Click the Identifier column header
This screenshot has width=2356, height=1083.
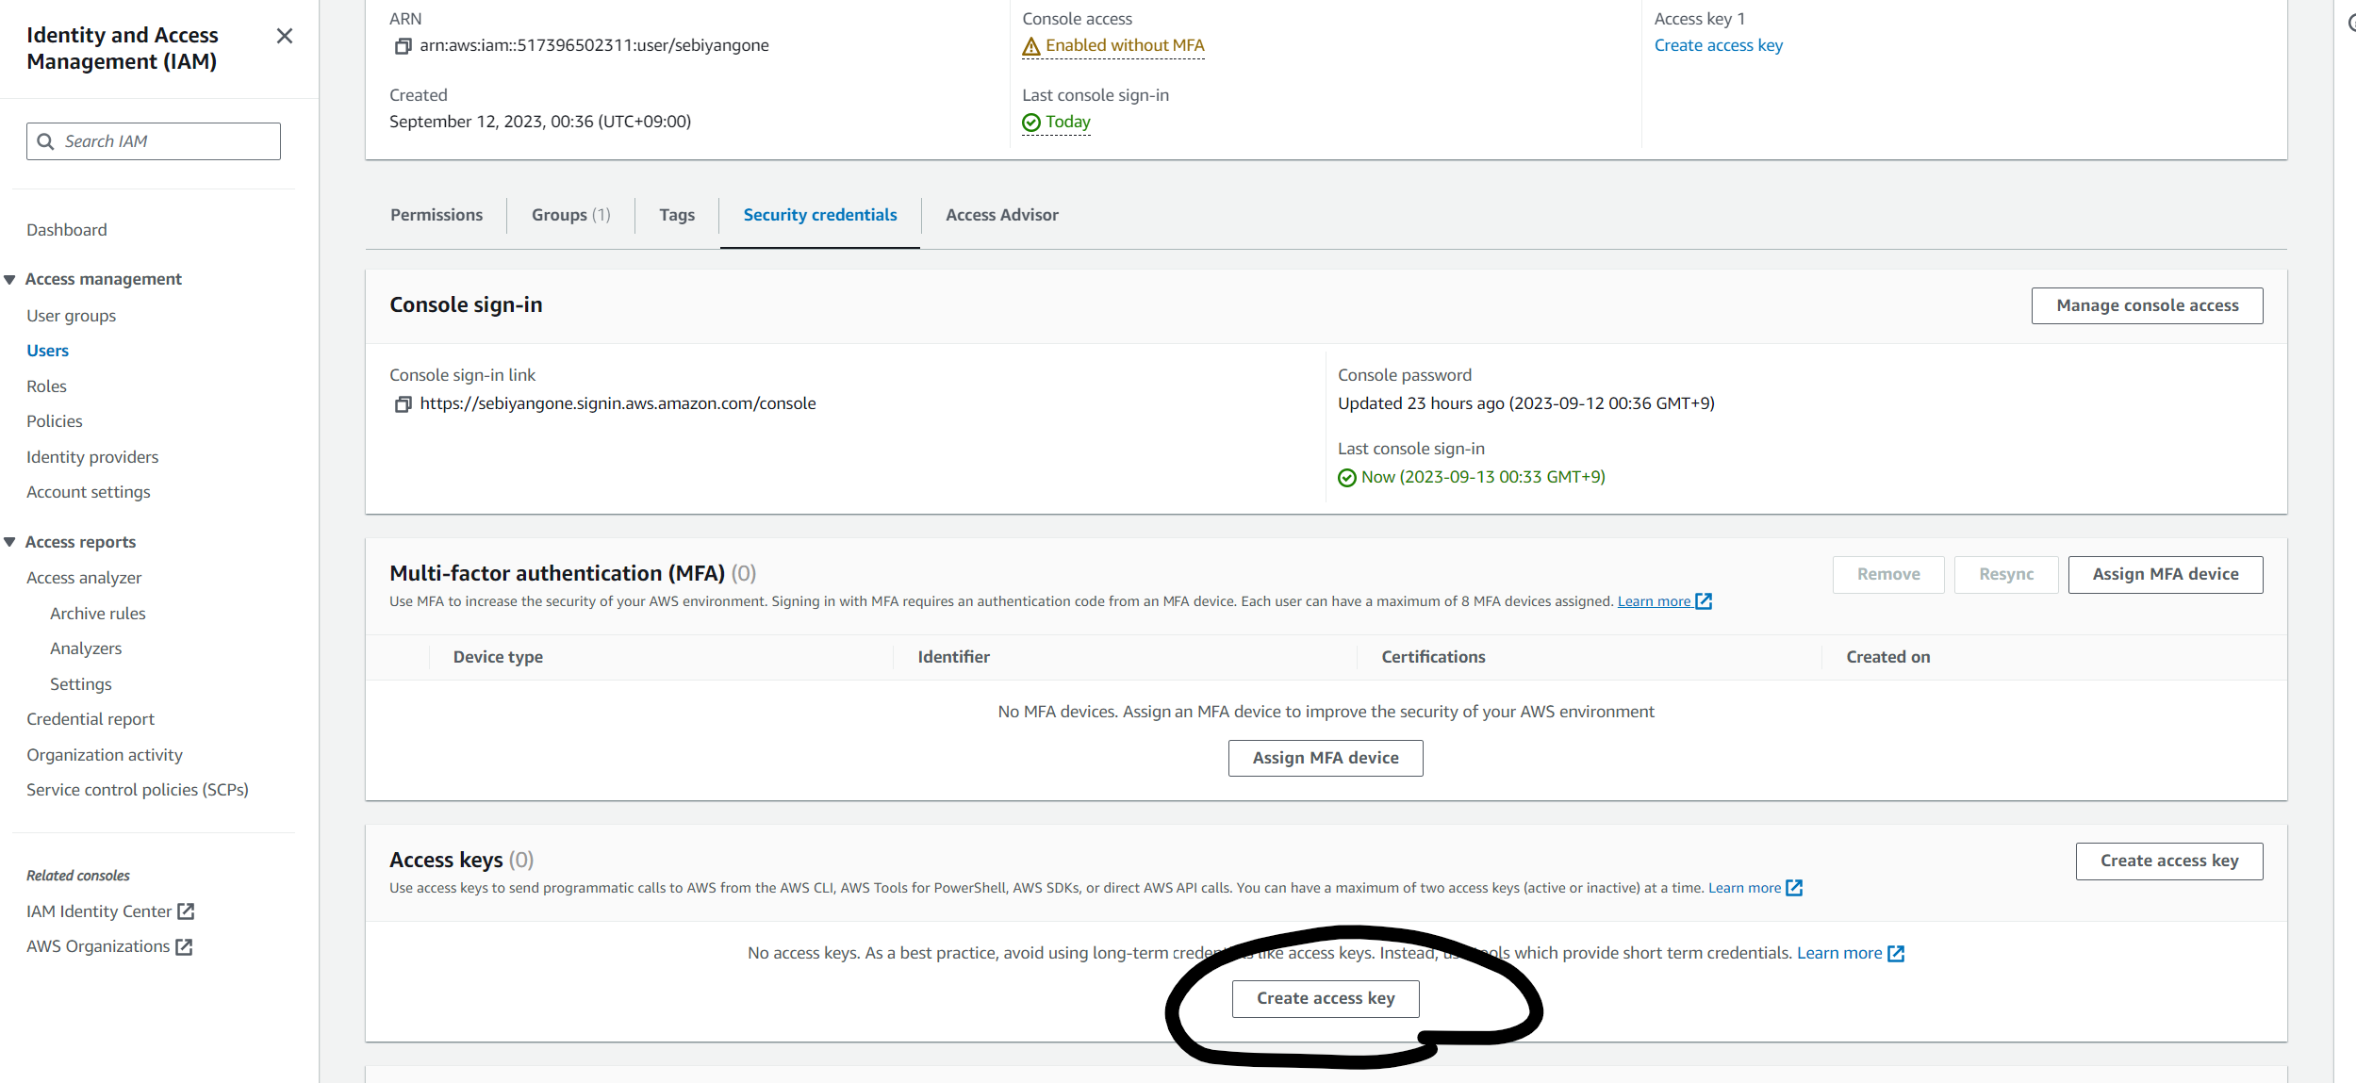coord(954,657)
